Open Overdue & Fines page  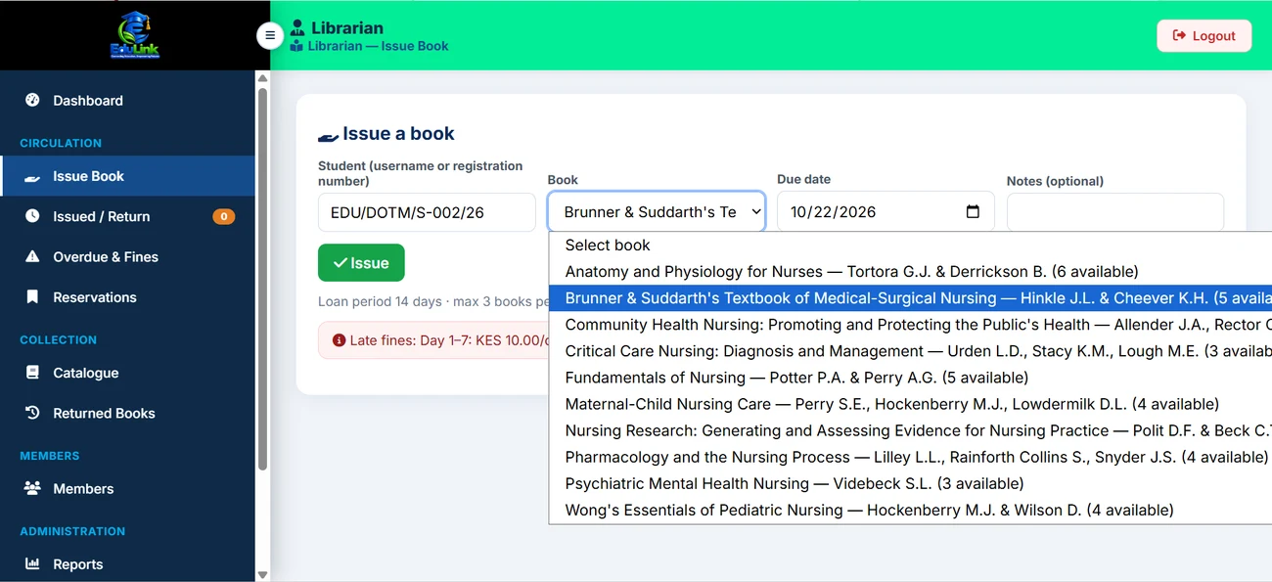[x=127, y=256]
